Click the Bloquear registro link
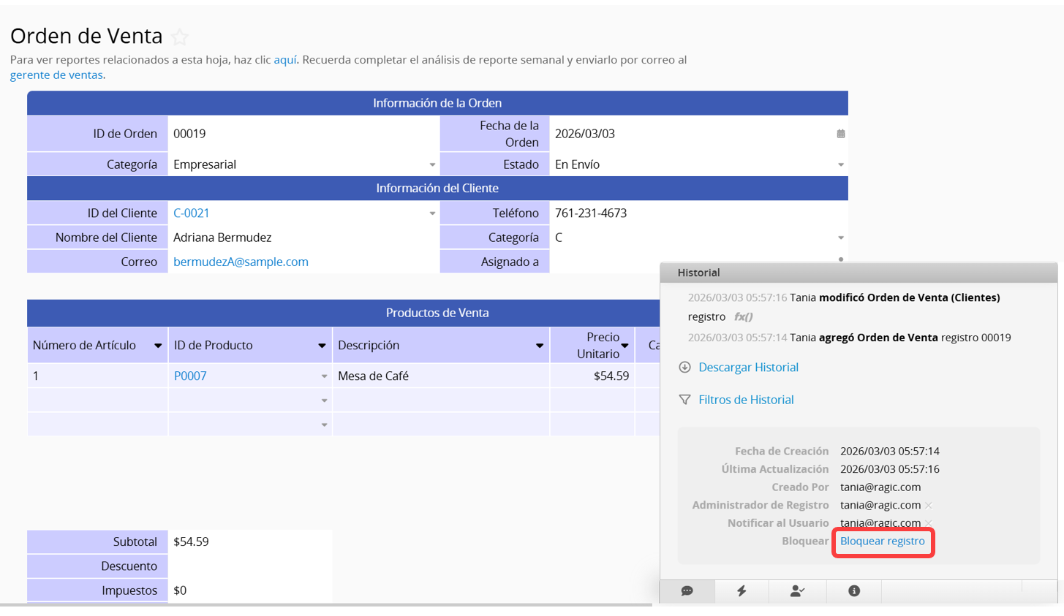 coord(882,541)
